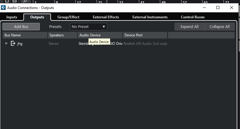Click the Cubase icon in title bar
The height and width of the screenshot is (129, 240).
click(3, 8)
